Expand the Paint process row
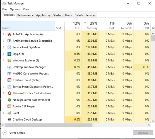 (4, 113)
